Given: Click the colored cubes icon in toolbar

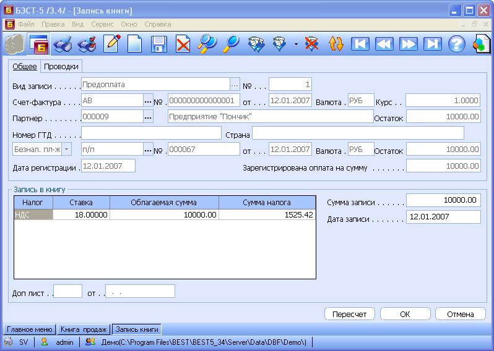Looking at the screenshot, I should click(482, 44).
